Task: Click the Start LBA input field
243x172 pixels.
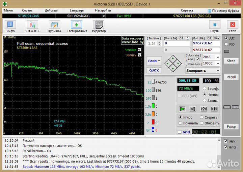Action: point(177,43)
